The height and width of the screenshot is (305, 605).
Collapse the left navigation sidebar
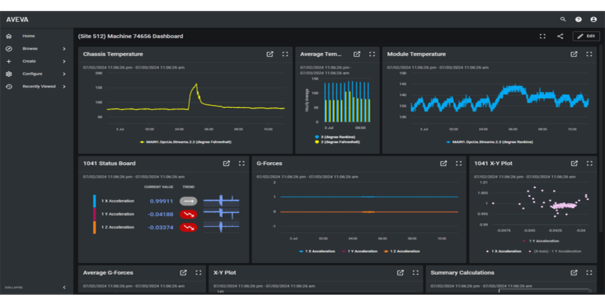click(64, 287)
